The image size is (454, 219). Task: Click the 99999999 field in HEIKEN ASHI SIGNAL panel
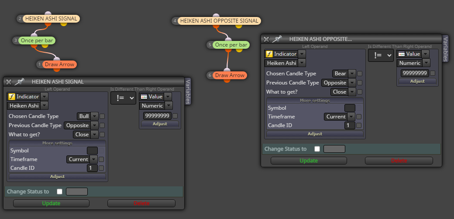pos(157,116)
